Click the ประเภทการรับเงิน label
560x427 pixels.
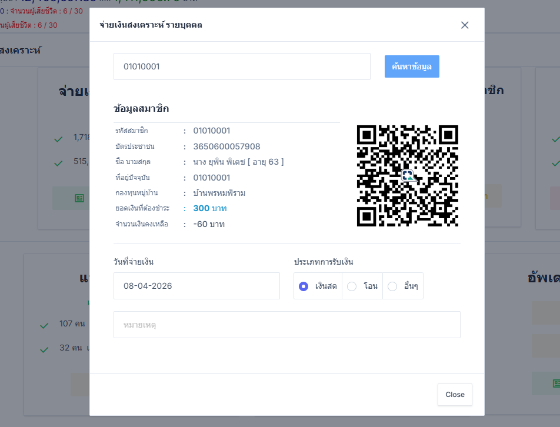[x=324, y=262]
